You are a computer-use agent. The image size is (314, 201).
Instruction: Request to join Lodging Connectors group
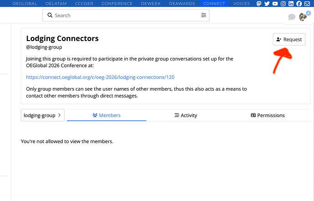(x=289, y=39)
